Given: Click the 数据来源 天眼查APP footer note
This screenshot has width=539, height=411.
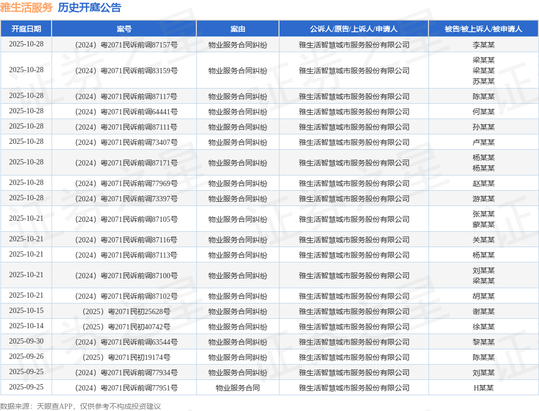Looking at the screenshot, I should click(x=81, y=407).
